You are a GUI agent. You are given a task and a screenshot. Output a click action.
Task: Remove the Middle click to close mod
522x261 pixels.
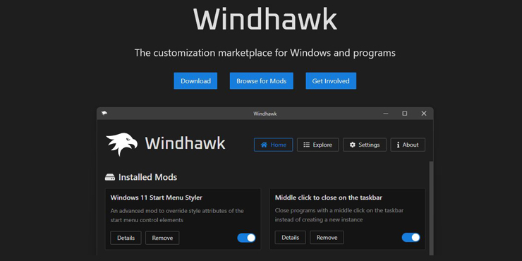coord(327,237)
